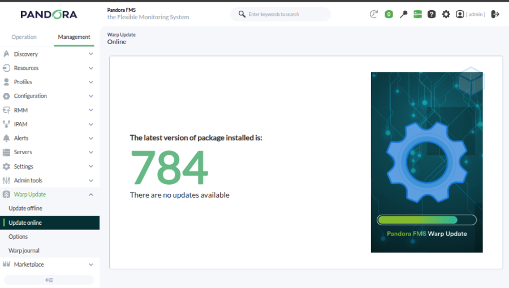Open the green alerts counter badge
This screenshot has width=509, height=288.
coord(389,14)
